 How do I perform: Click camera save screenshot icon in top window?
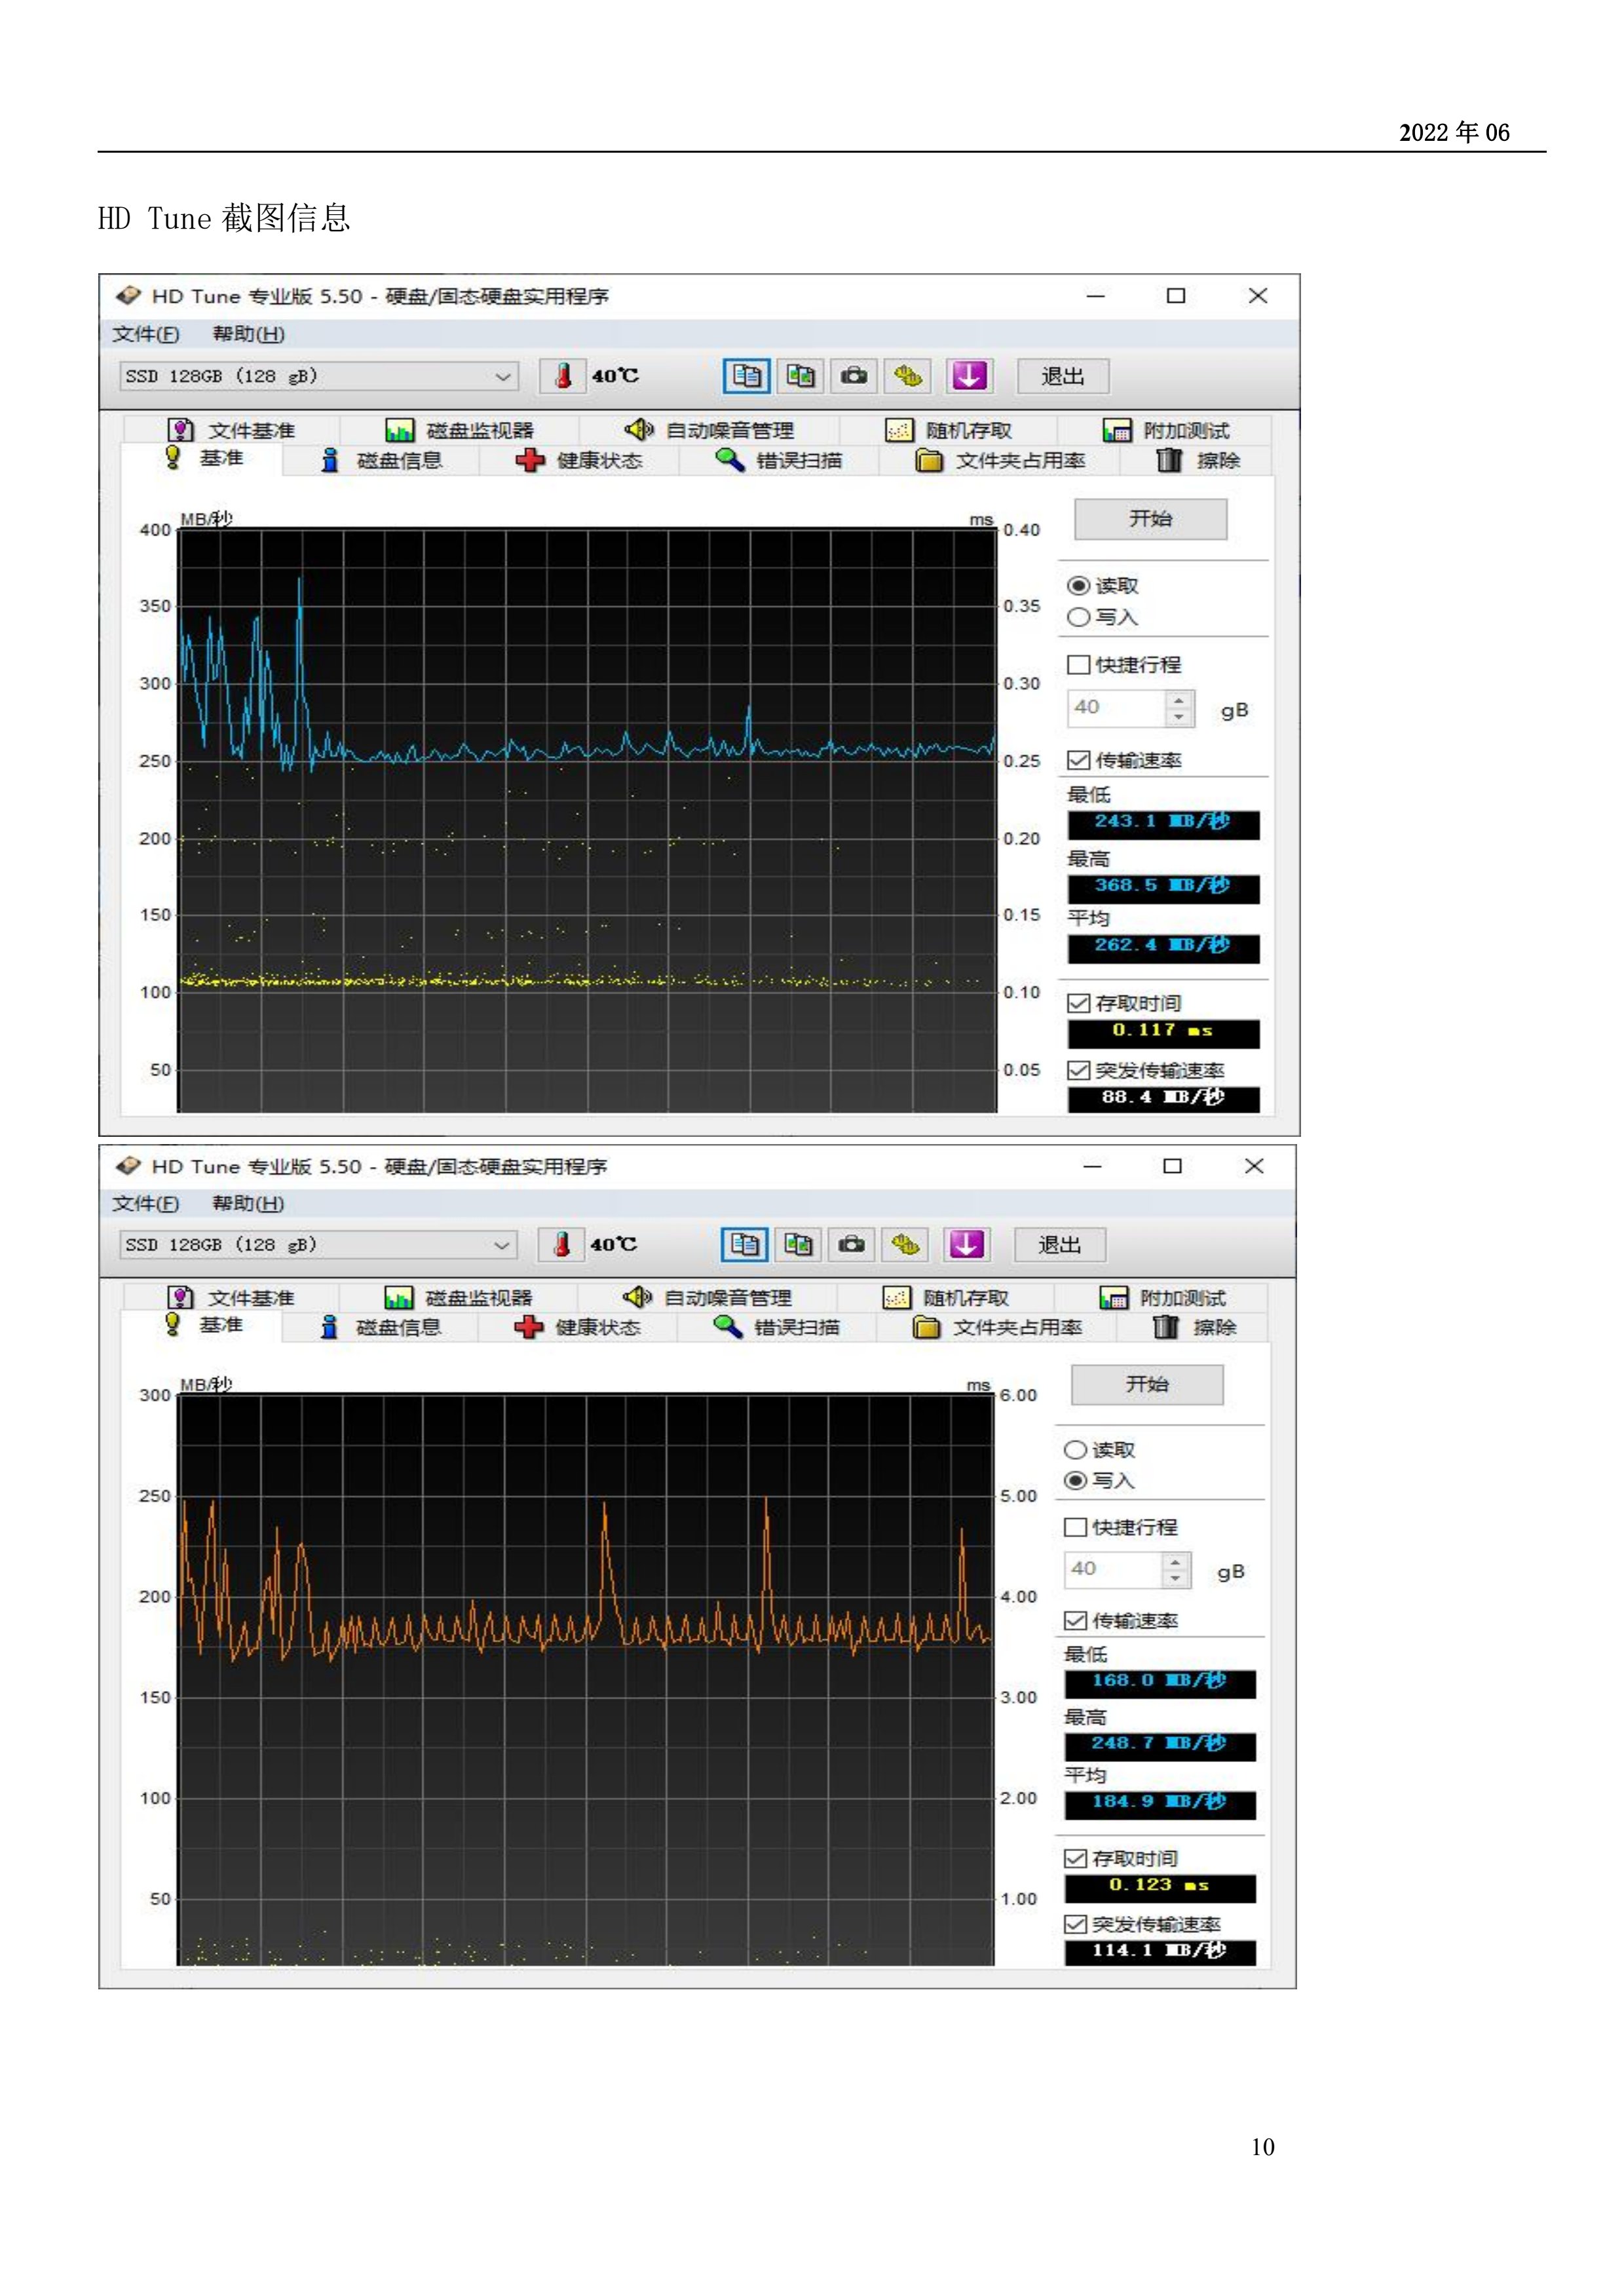(x=854, y=376)
